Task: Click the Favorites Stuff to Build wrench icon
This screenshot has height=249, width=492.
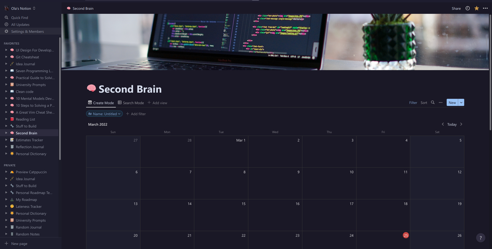Action: click(x=12, y=126)
